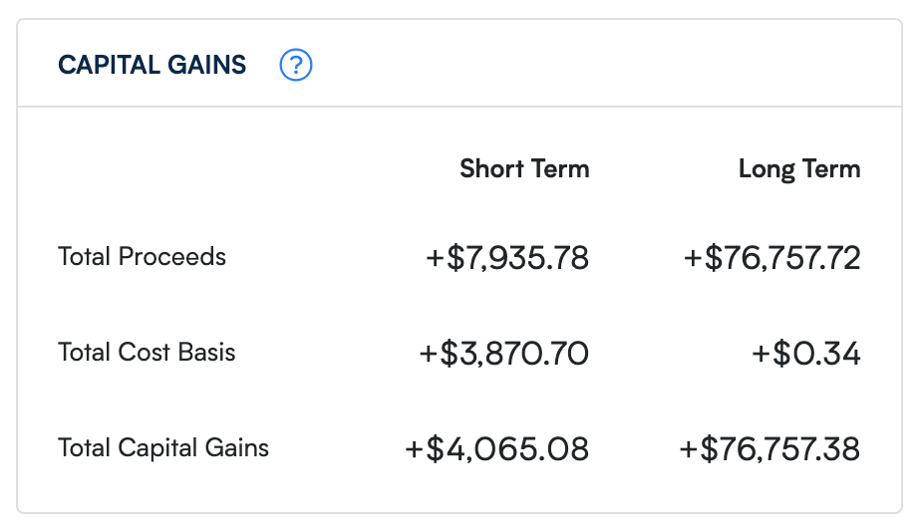Select long term cost basis +$0.34
The image size is (923, 530).
point(808,353)
